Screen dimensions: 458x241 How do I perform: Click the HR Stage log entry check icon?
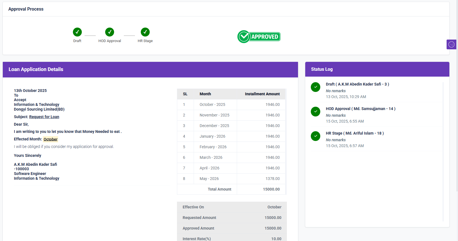[x=316, y=136]
